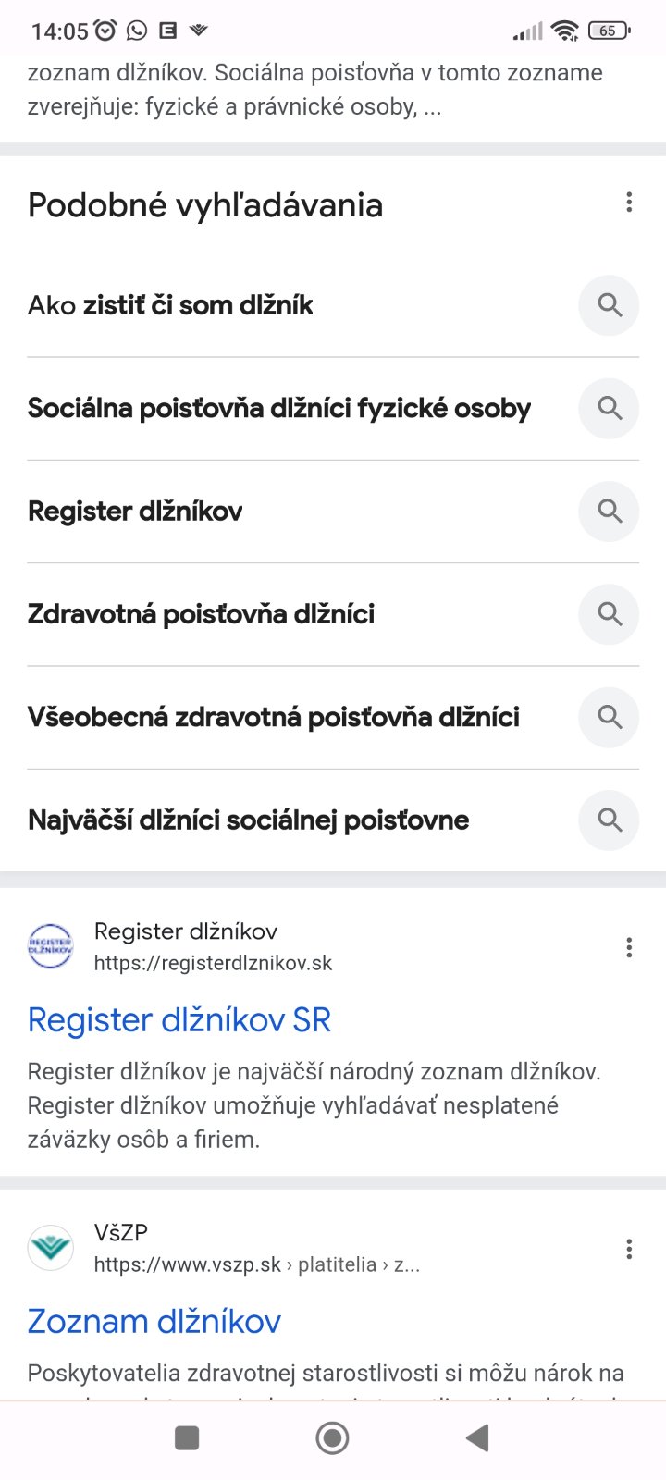This screenshot has width=666, height=1480.
Task: Tap search icon for "Všeobecná zdravotná poisťovňa dlžníci"
Action: click(x=609, y=716)
